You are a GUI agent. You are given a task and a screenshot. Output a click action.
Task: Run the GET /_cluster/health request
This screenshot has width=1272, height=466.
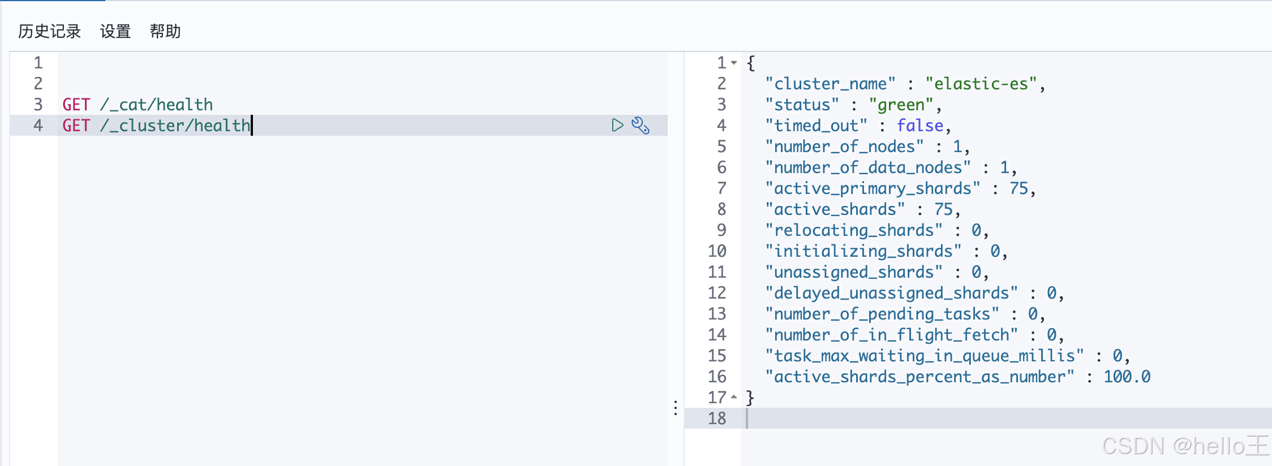coord(617,125)
